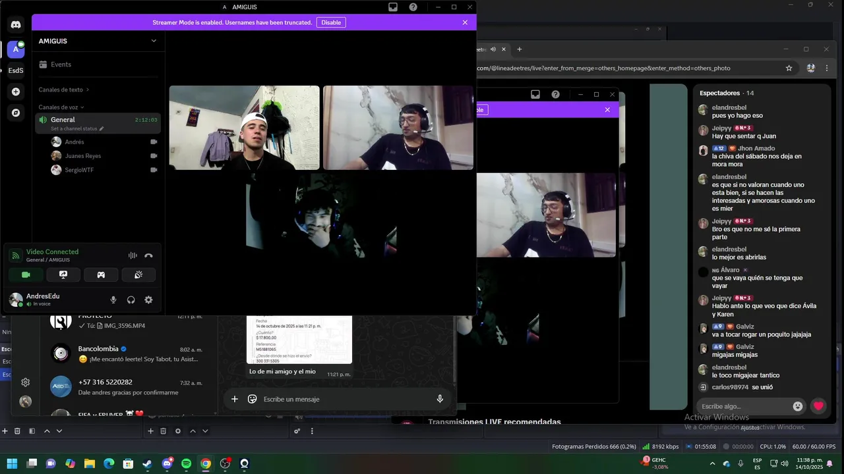The image size is (844, 474).
Task: Focus the headset guy video tile
Action: point(398,128)
